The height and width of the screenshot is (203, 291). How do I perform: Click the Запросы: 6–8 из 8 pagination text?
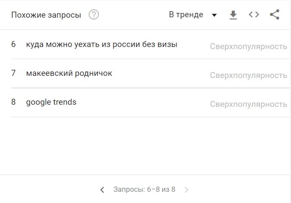pyautogui.click(x=144, y=190)
